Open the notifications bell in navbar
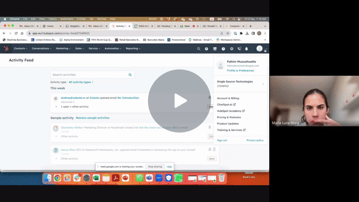This screenshot has width=359, height=202. (x=247, y=49)
